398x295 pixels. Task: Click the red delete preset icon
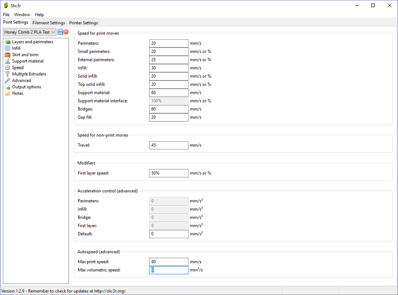(66, 32)
